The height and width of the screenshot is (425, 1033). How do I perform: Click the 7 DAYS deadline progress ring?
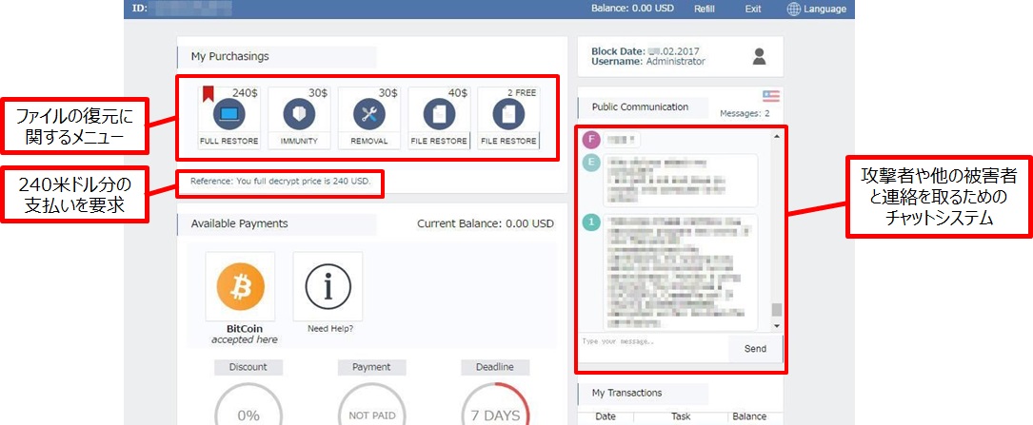click(x=495, y=409)
